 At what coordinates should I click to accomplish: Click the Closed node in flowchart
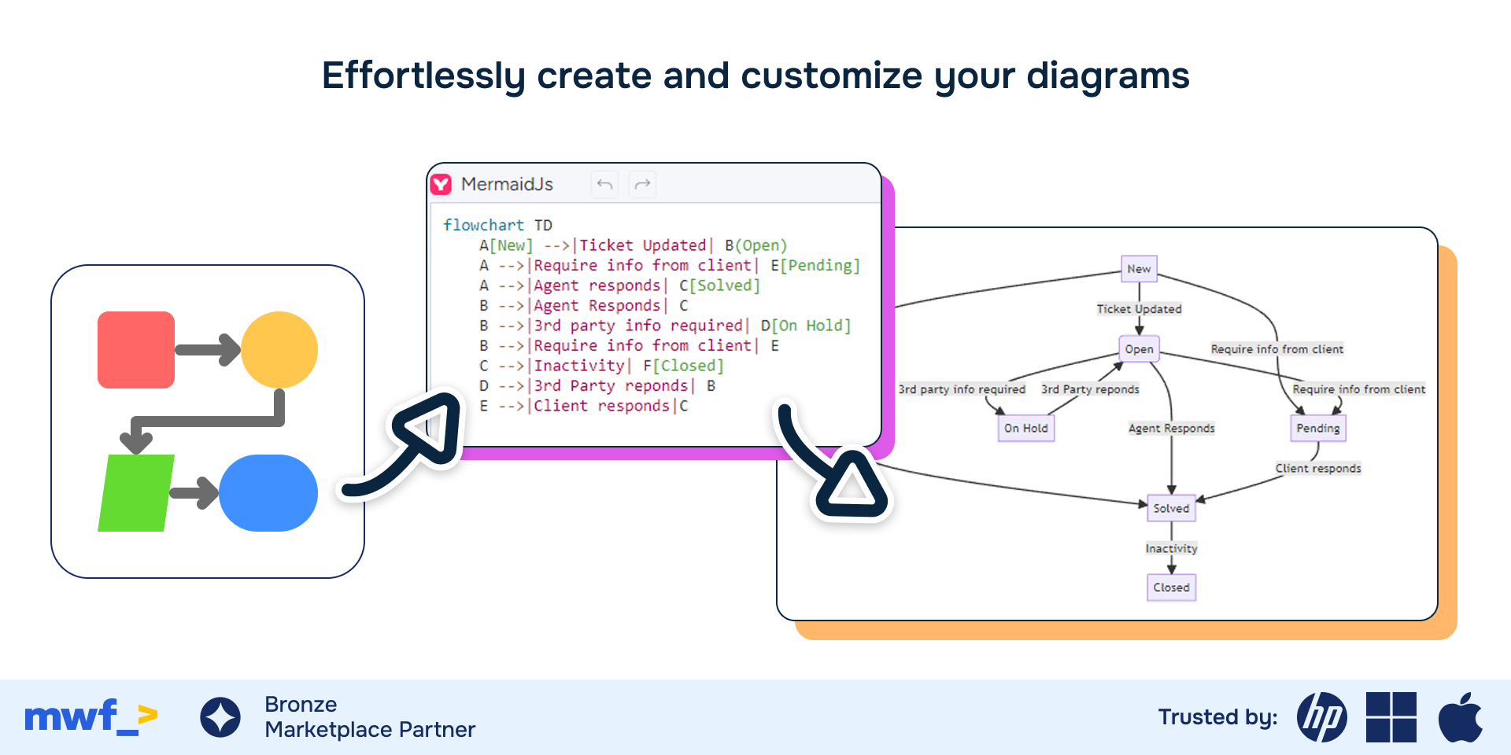click(x=1171, y=587)
